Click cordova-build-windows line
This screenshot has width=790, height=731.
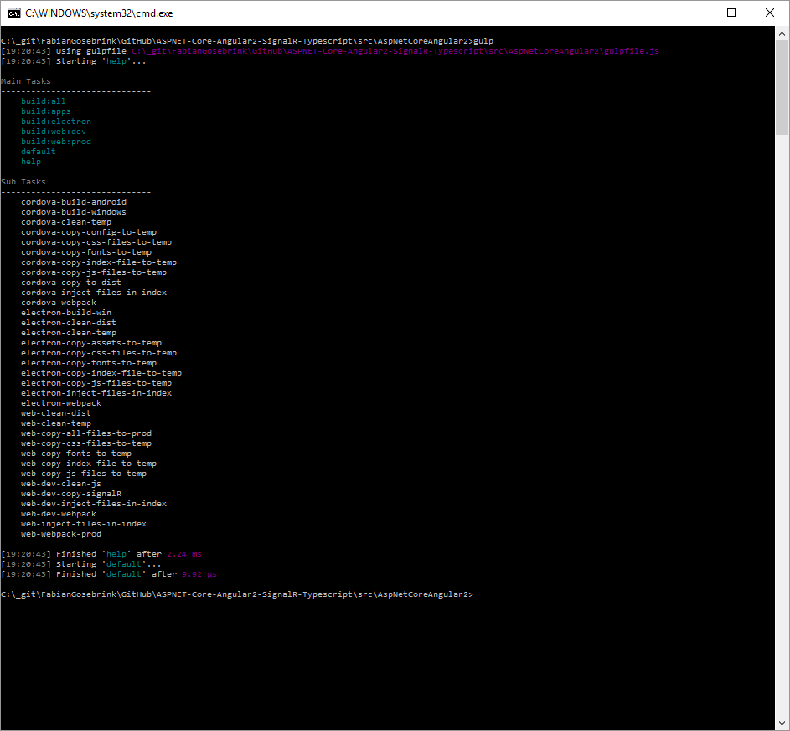74,212
